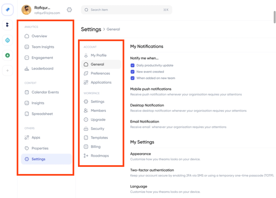Go to Team Insights in the sidebar
Viewport: 276px width, 198px height.
(43, 47)
